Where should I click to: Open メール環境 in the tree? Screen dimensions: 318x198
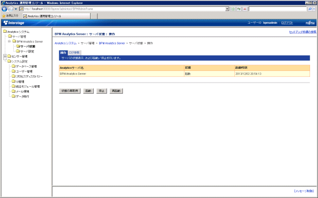(x=22, y=92)
